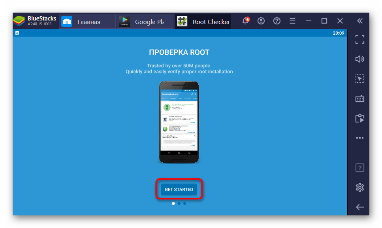Click the back arrow icon
Image resolution: width=382 pixels, height=228 pixels.
(x=360, y=207)
